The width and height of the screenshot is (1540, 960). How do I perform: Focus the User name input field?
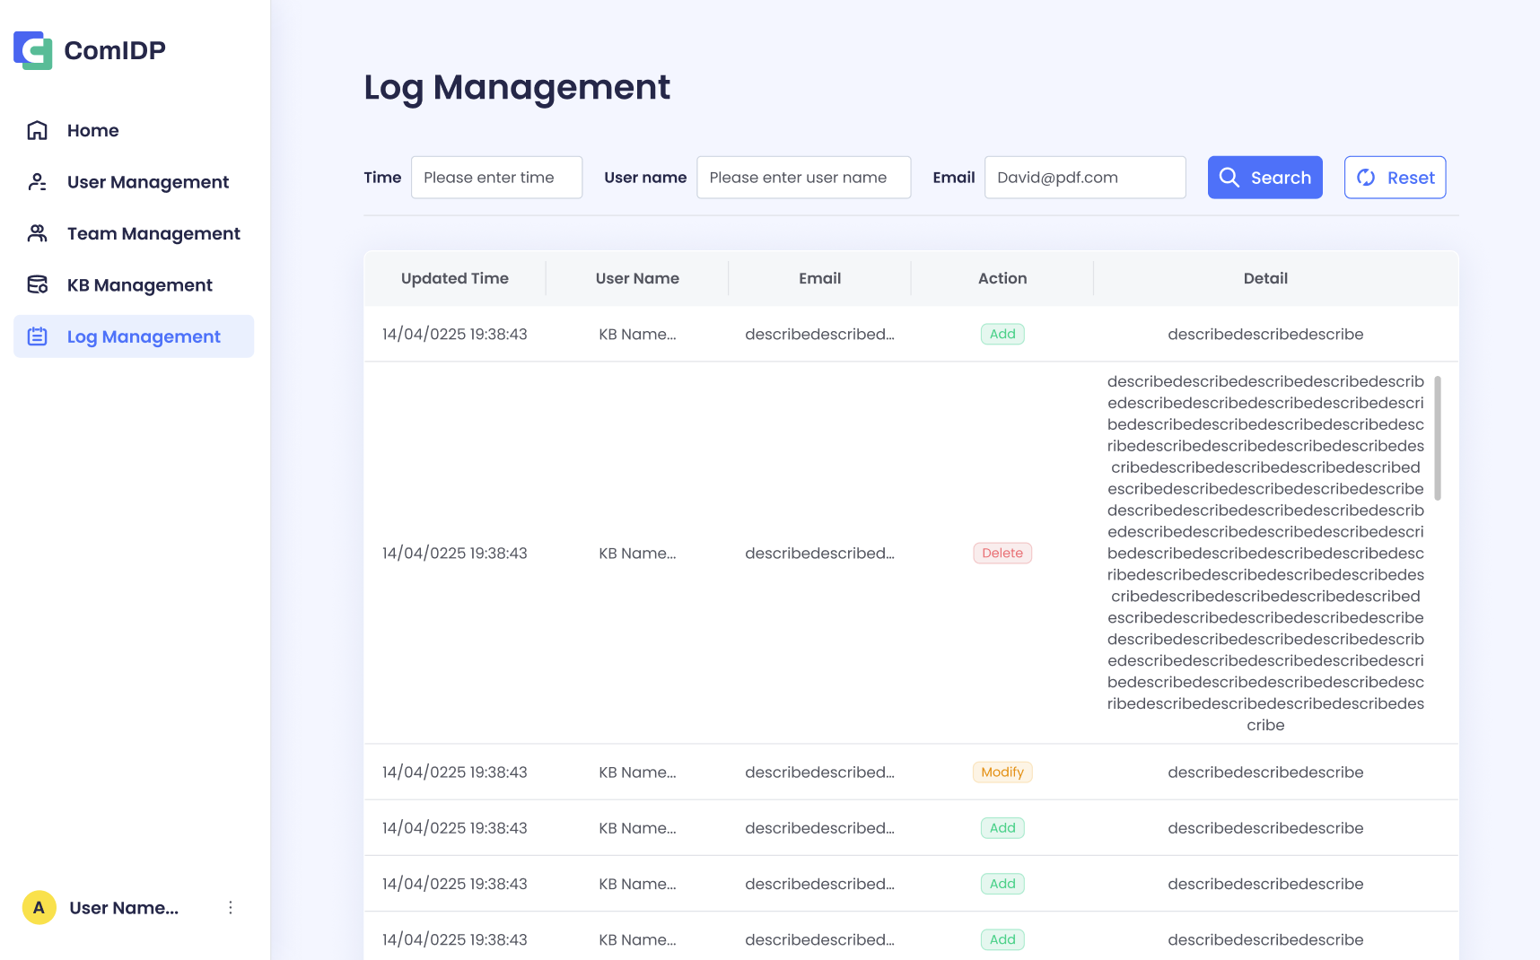tap(803, 178)
